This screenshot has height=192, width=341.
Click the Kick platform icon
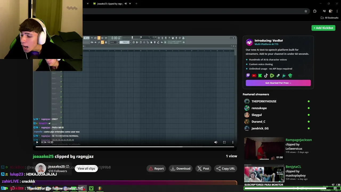(x=260, y=75)
